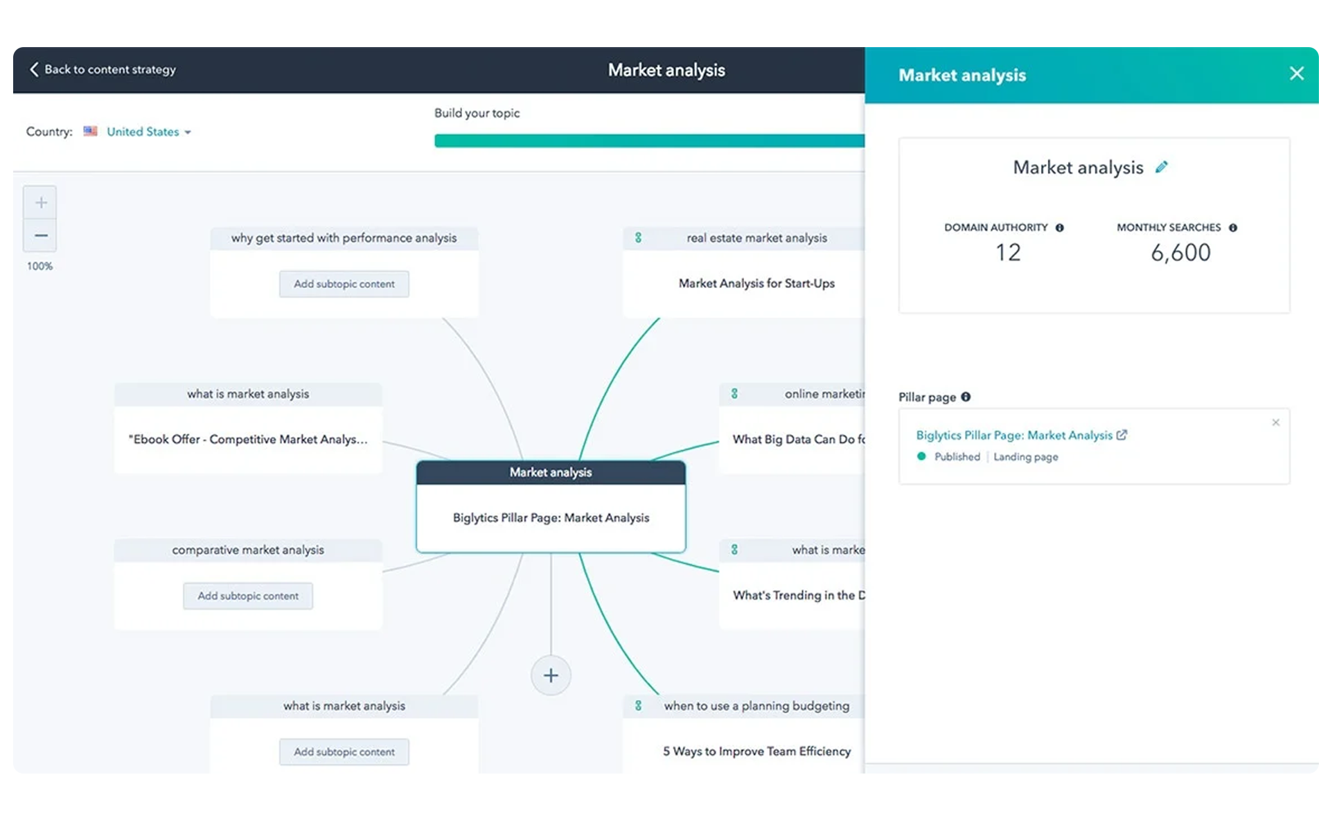This screenshot has width=1330, height=831.
Task: Open Biglytics Pillar Page: Market Analysis link
Action: [x=1013, y=435]
